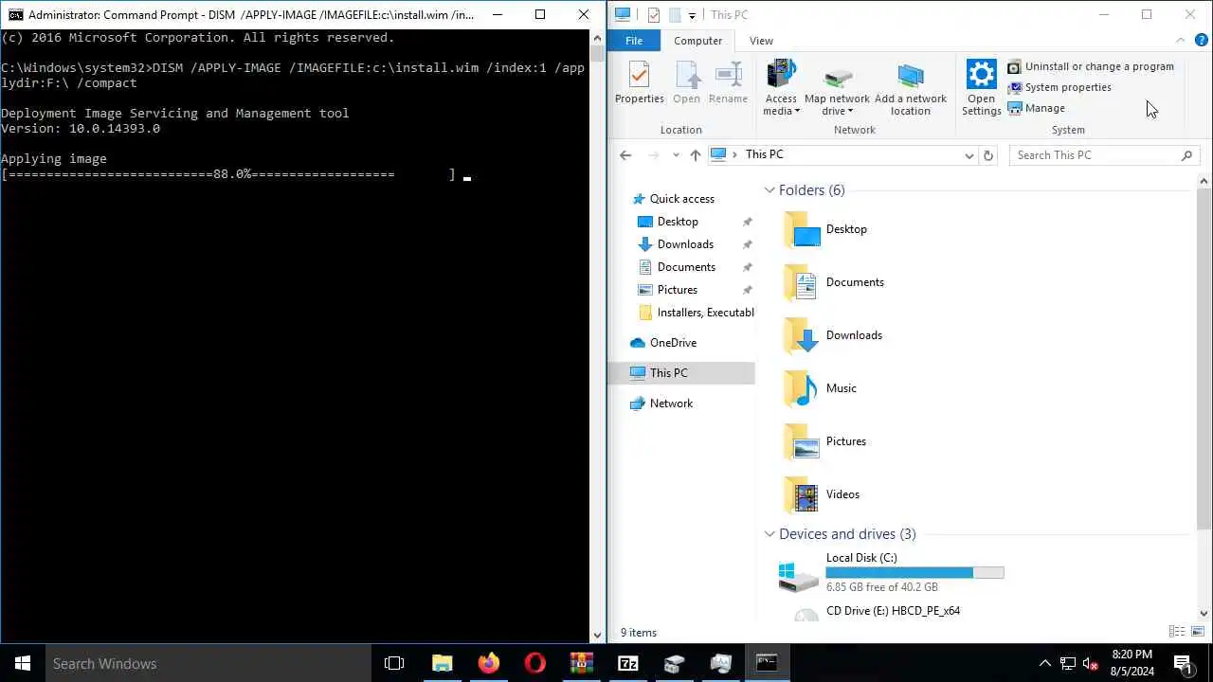1213x682 pixels.
Task: Select Network in navigation pane
Action: [x=671, y=404]
